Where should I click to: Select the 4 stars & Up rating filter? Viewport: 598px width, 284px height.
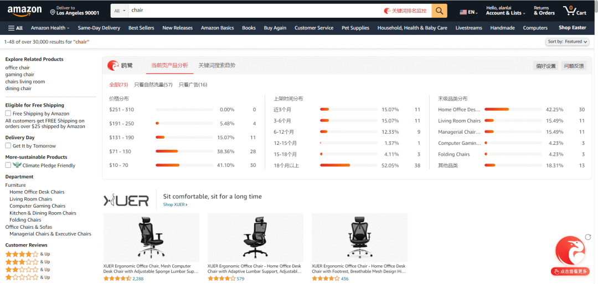pyautogui.click(x=22, y=254)
